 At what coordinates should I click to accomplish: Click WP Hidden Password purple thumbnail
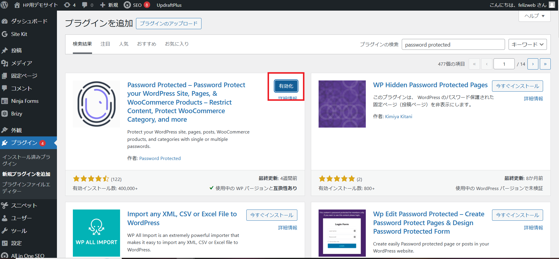click(342, 104)
